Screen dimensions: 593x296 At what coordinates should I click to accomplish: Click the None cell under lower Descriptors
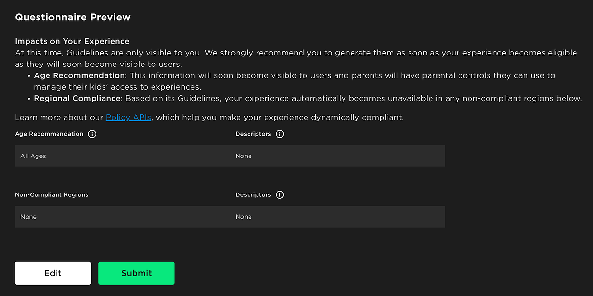[243, 217]
